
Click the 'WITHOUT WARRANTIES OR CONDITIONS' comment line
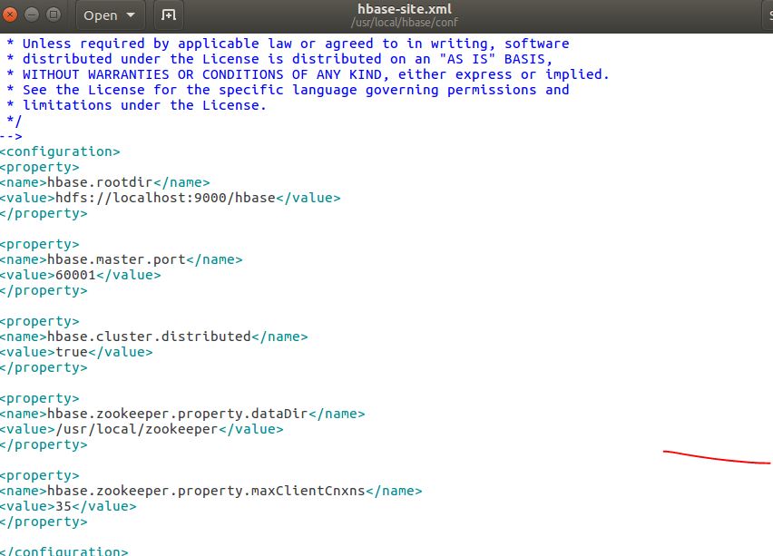308,74
